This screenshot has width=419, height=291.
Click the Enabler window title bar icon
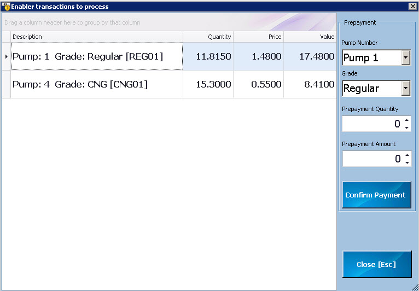coord(5,7)
